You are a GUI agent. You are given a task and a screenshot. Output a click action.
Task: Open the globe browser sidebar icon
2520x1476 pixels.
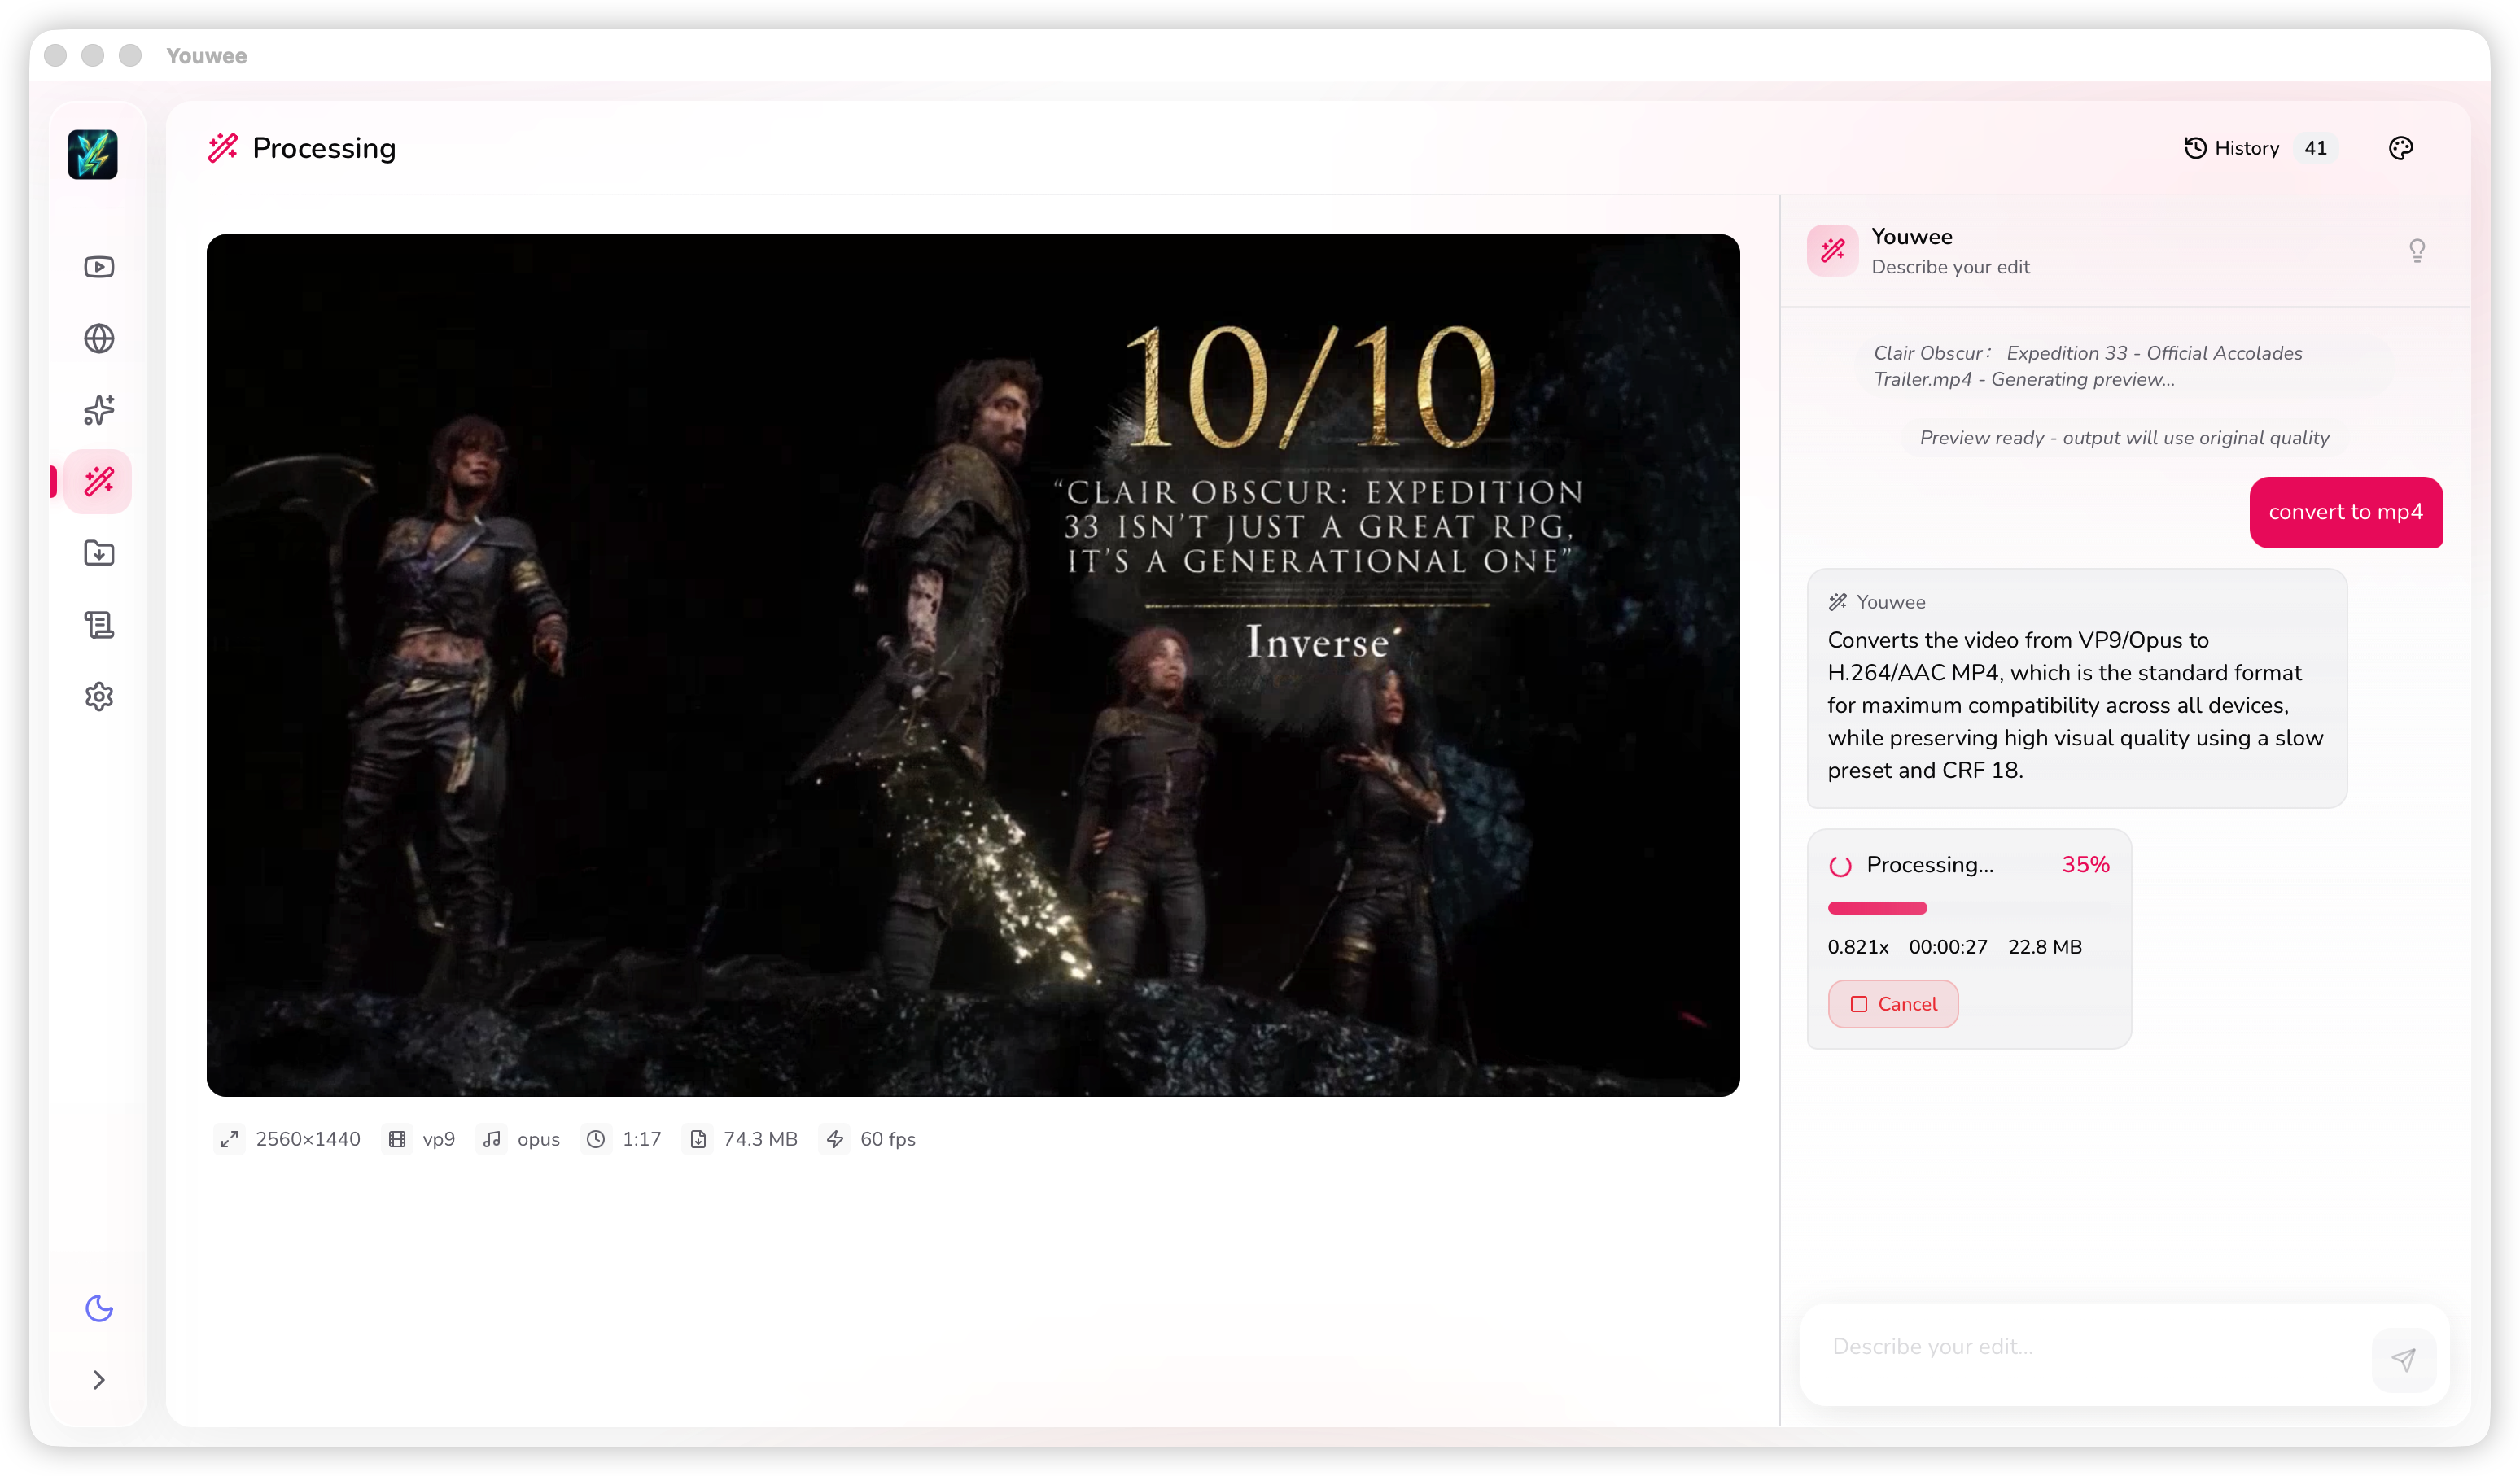99,338
